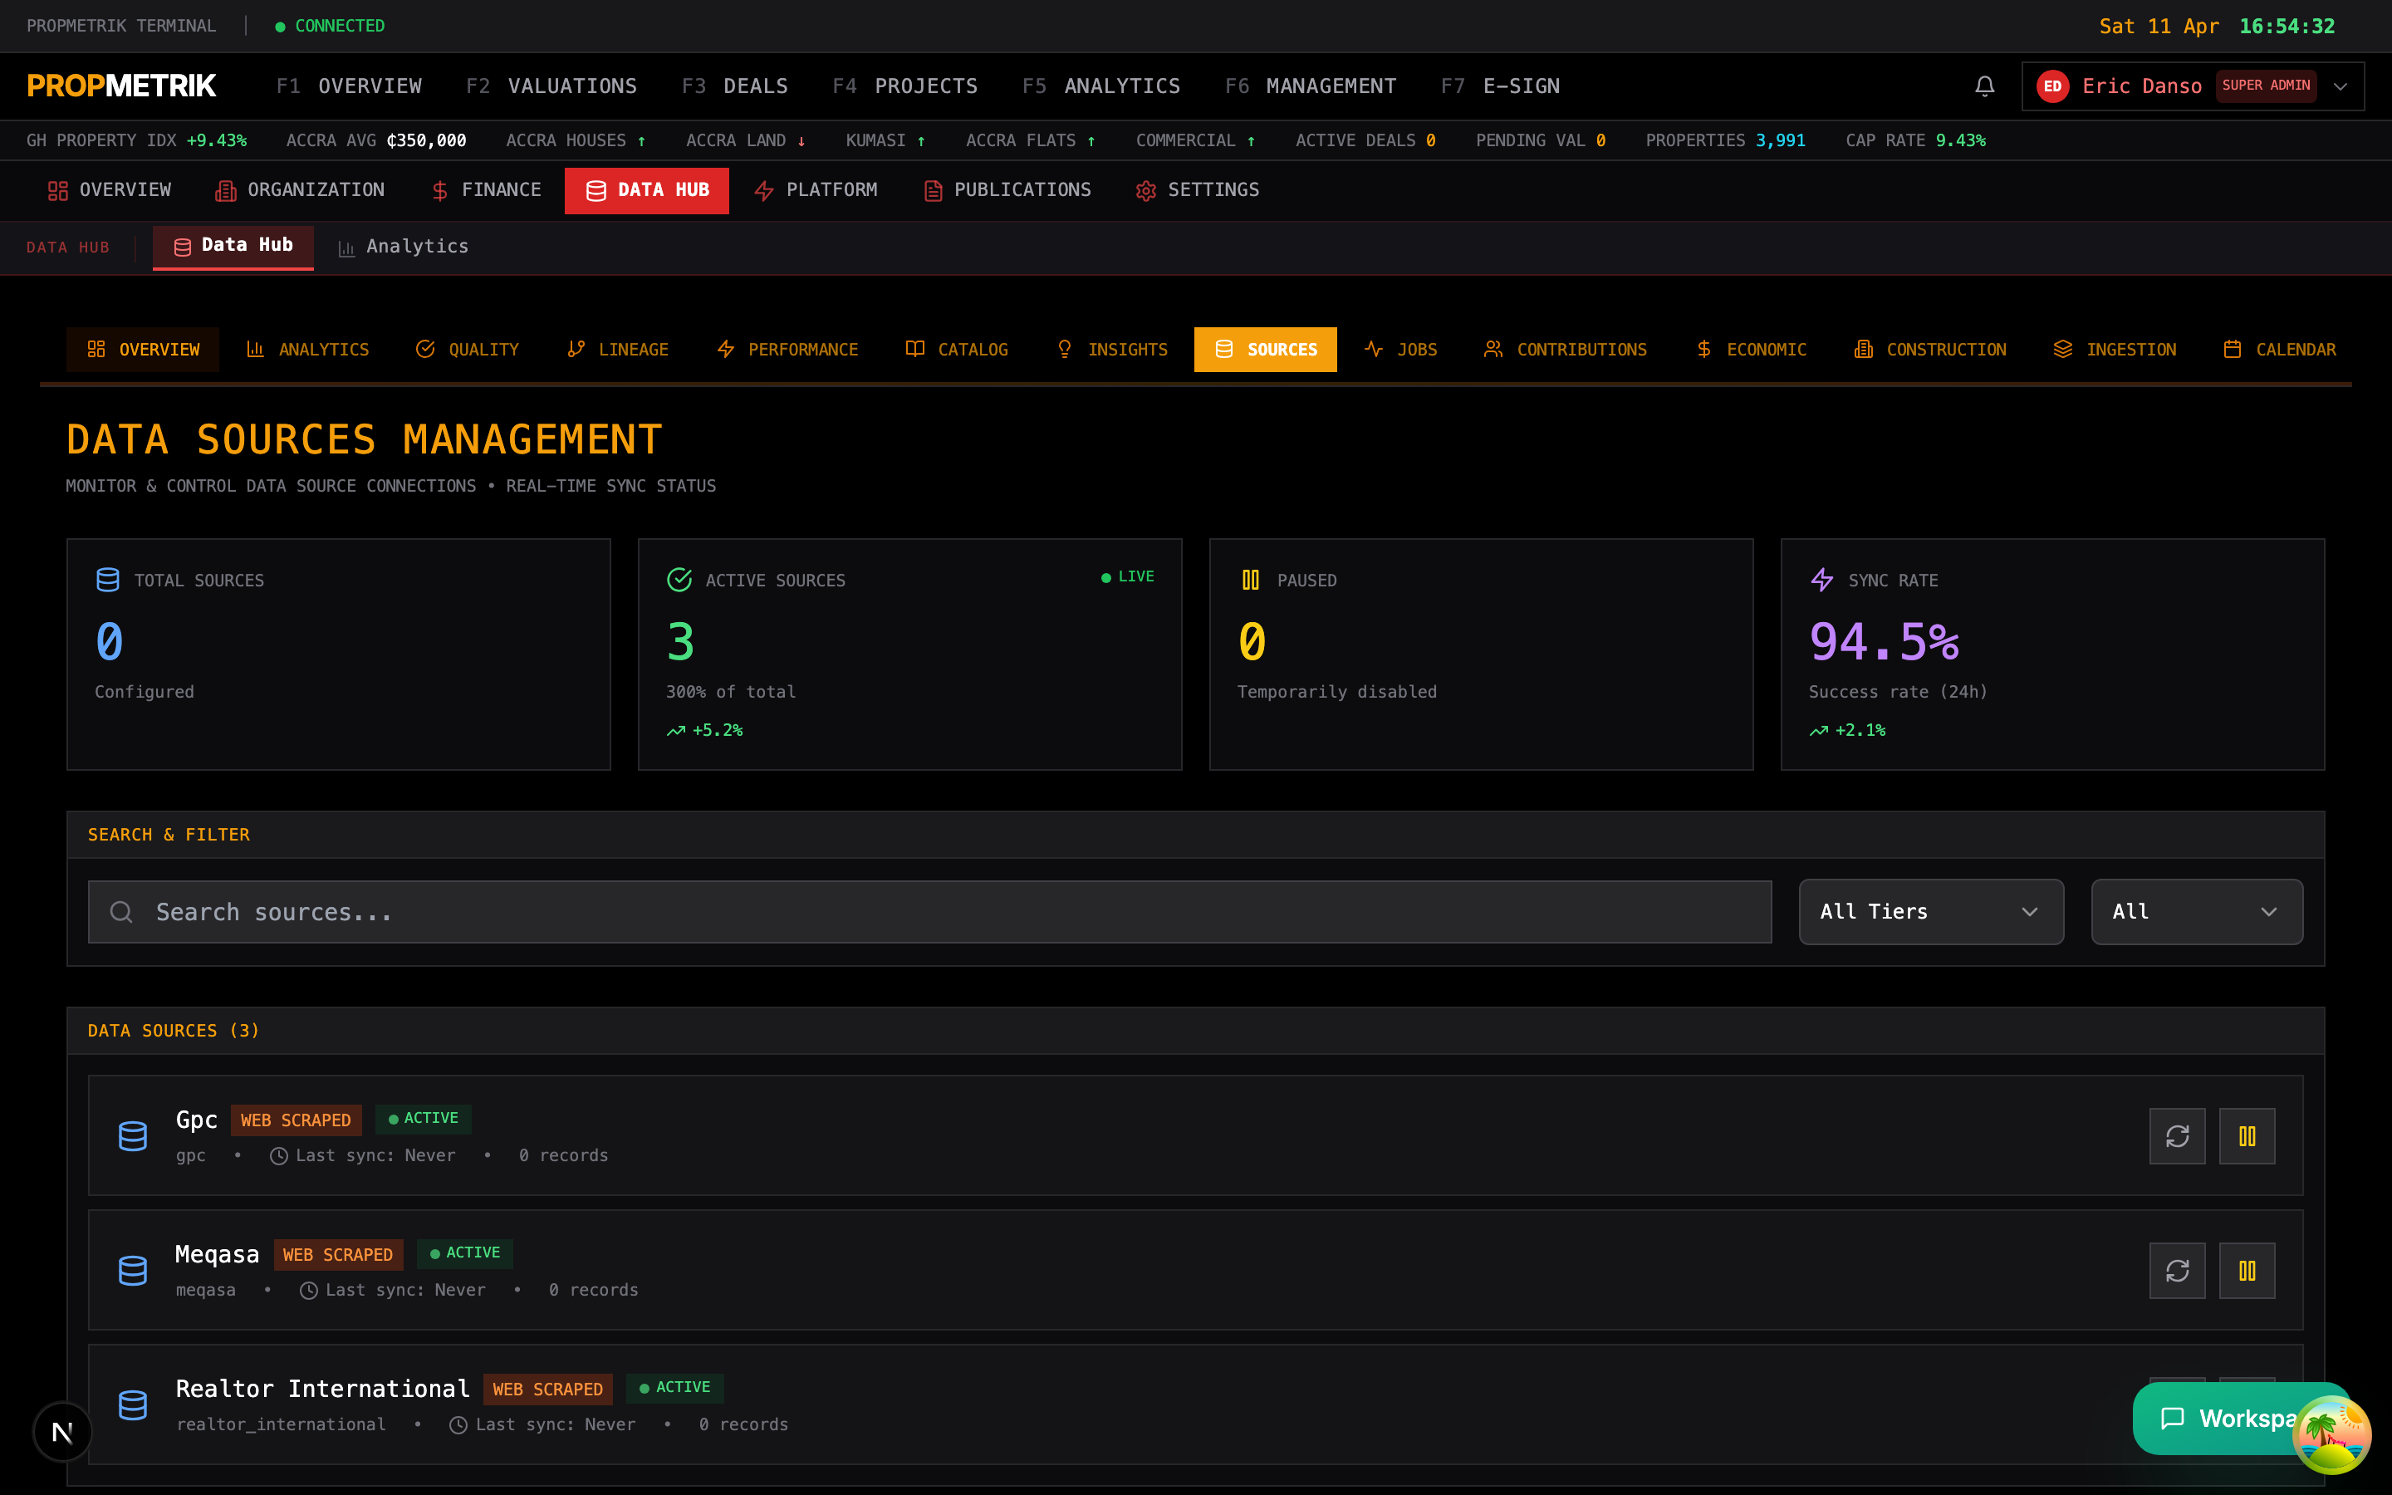Pause the Meqasa data source

pyautogui.click(x=2247, y=1271)
